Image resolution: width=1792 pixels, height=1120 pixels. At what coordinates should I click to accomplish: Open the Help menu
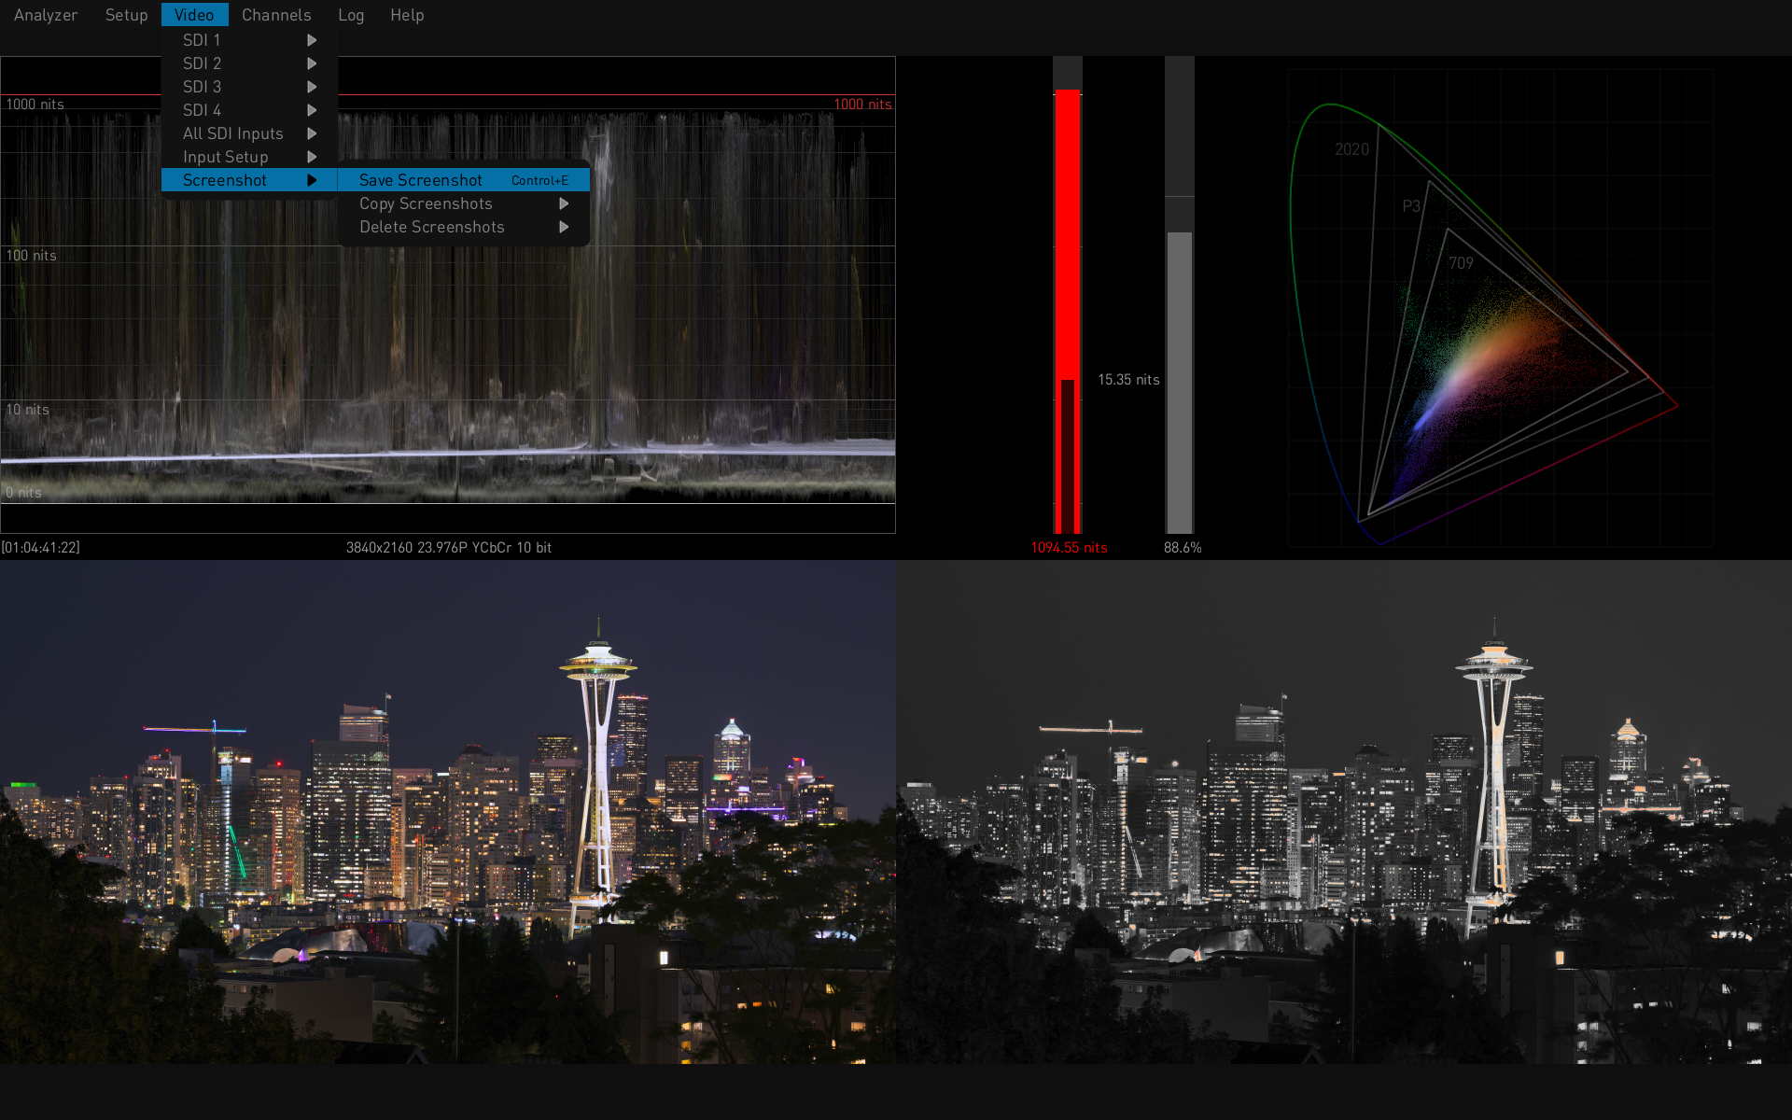click(407, 15)
